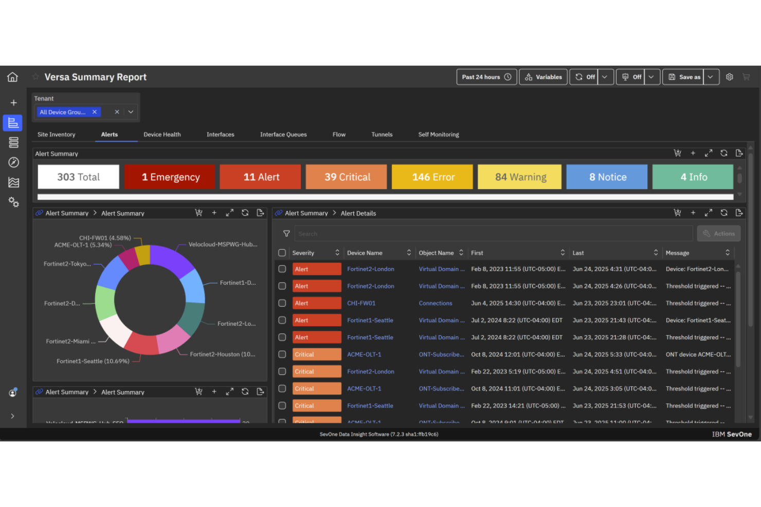Refresh the top Alert Summary widget
The image size is (761, 507).
click(x=724, y=153)
